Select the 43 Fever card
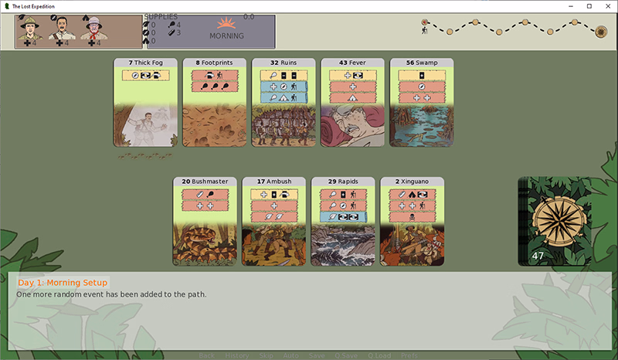Screen dimensions: 618x360 352,103
